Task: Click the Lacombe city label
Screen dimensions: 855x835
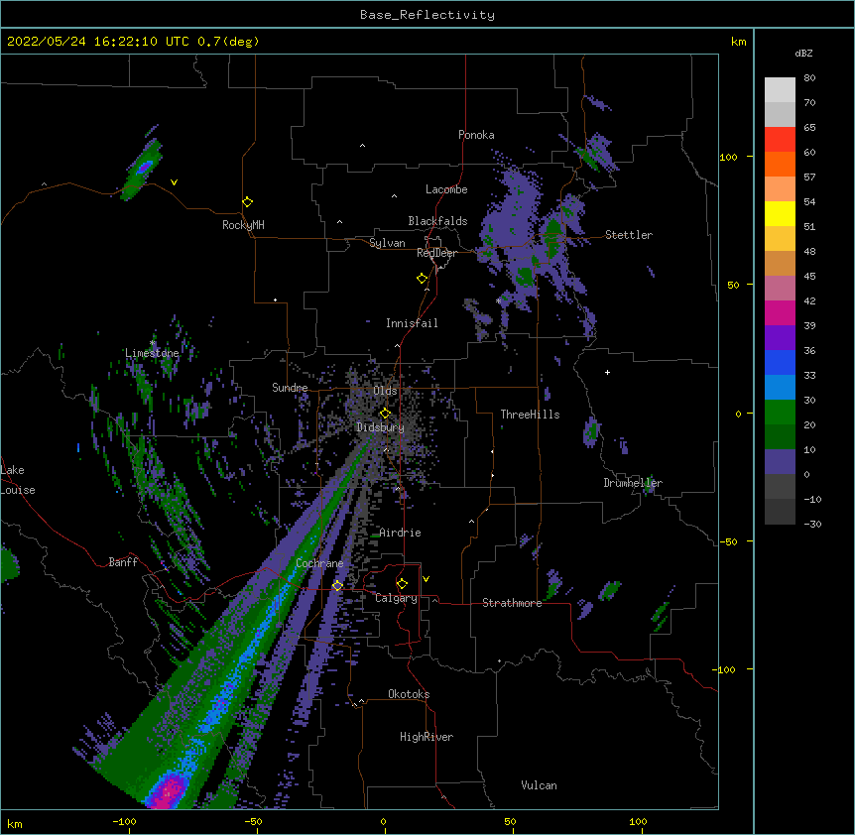Action: pos(446,189)
